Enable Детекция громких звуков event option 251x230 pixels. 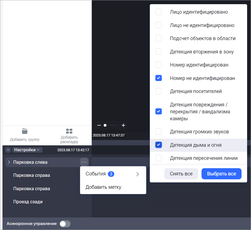(158, 131)
